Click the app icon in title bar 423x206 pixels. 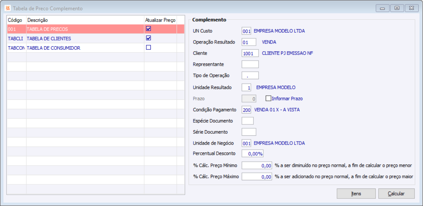(x=8, y=8)
